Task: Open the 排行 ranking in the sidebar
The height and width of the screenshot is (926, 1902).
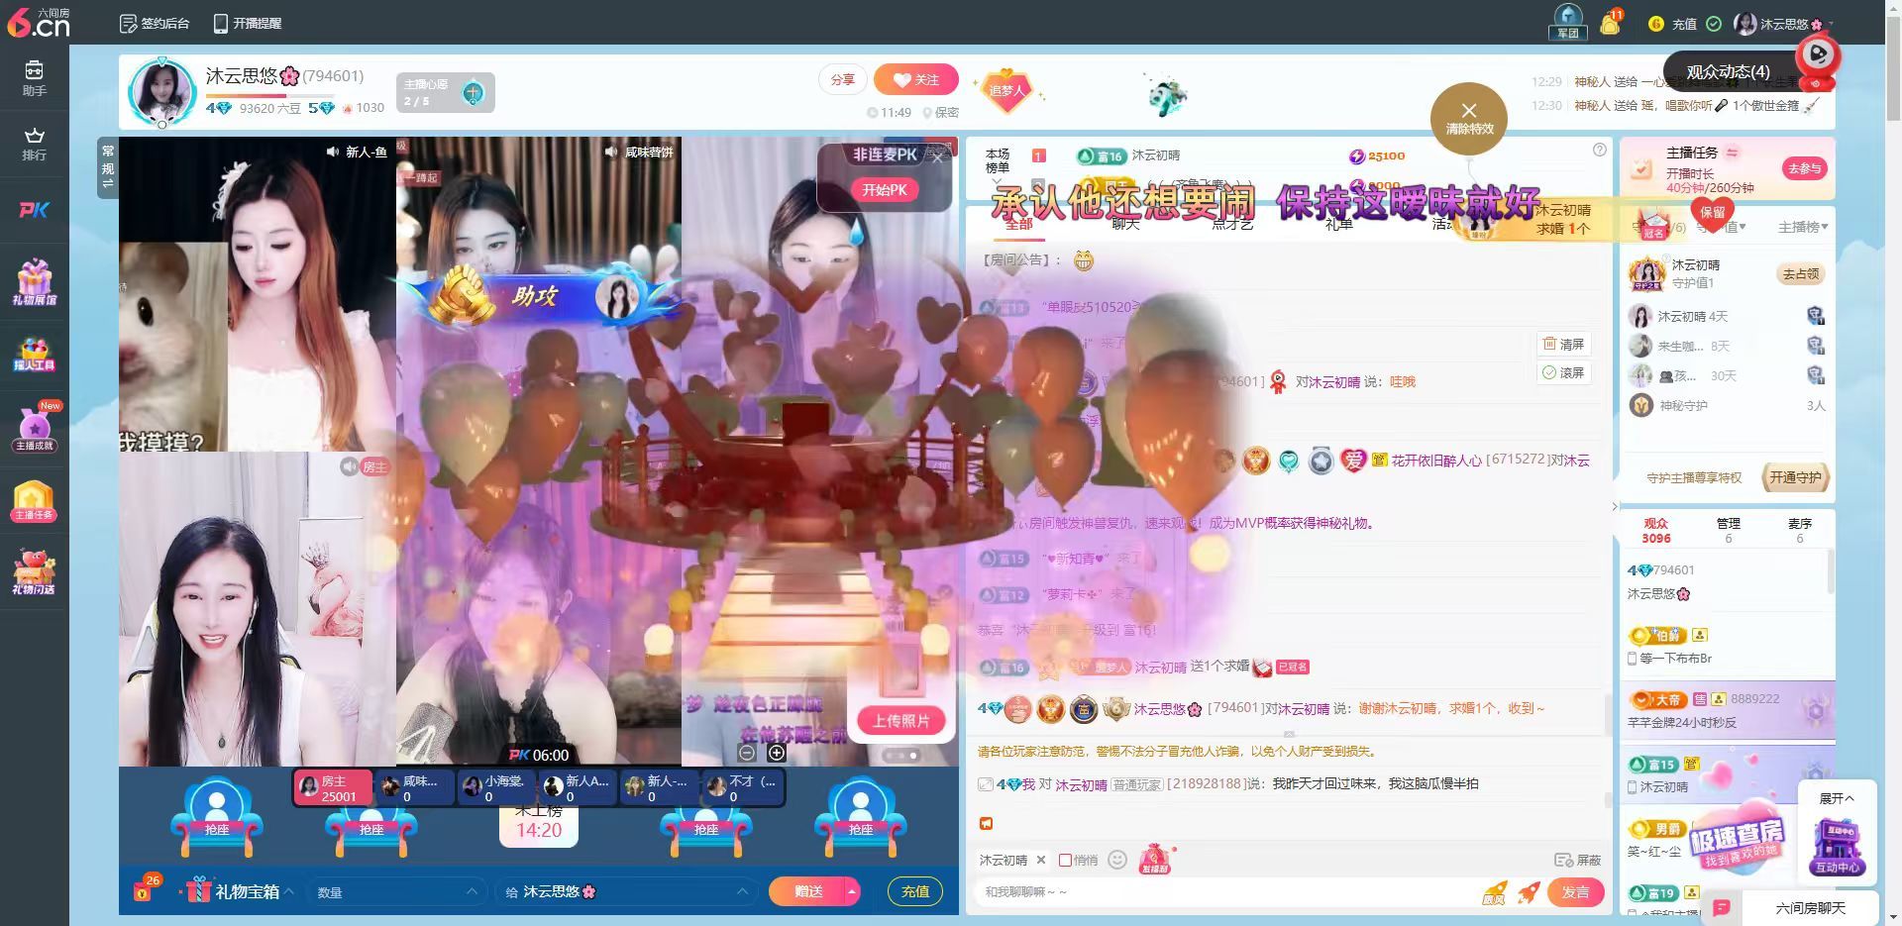Action: [x=35, y=144]
